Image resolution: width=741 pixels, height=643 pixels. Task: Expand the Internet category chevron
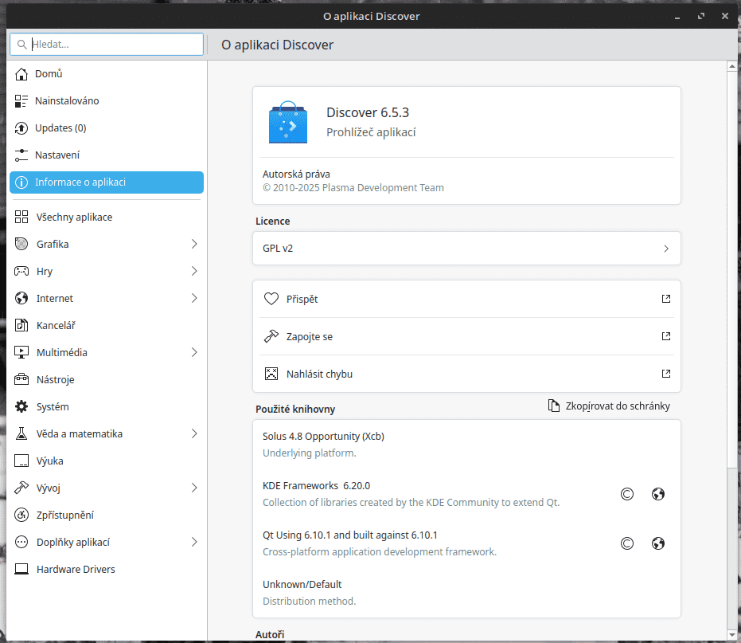tap(194, 298)
